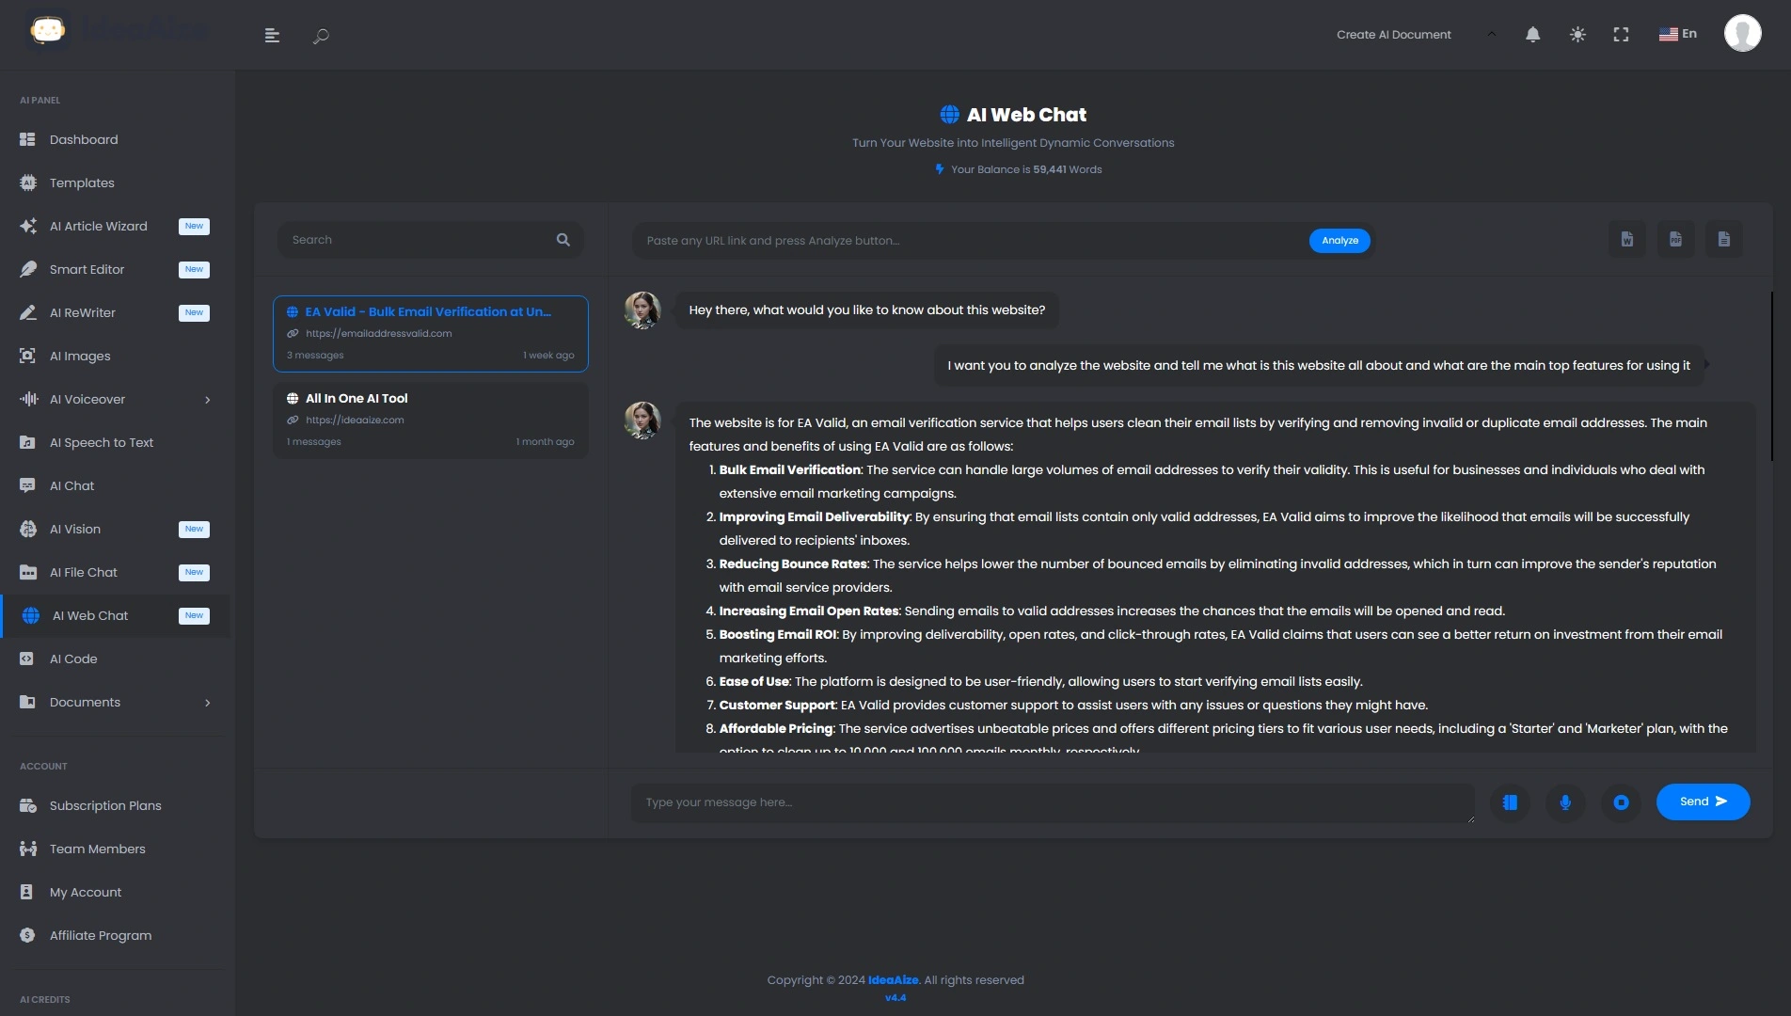The image size is (1791, 1016).
Task: Open notifications via the bell icon
Action: [x=1532, y=34]
